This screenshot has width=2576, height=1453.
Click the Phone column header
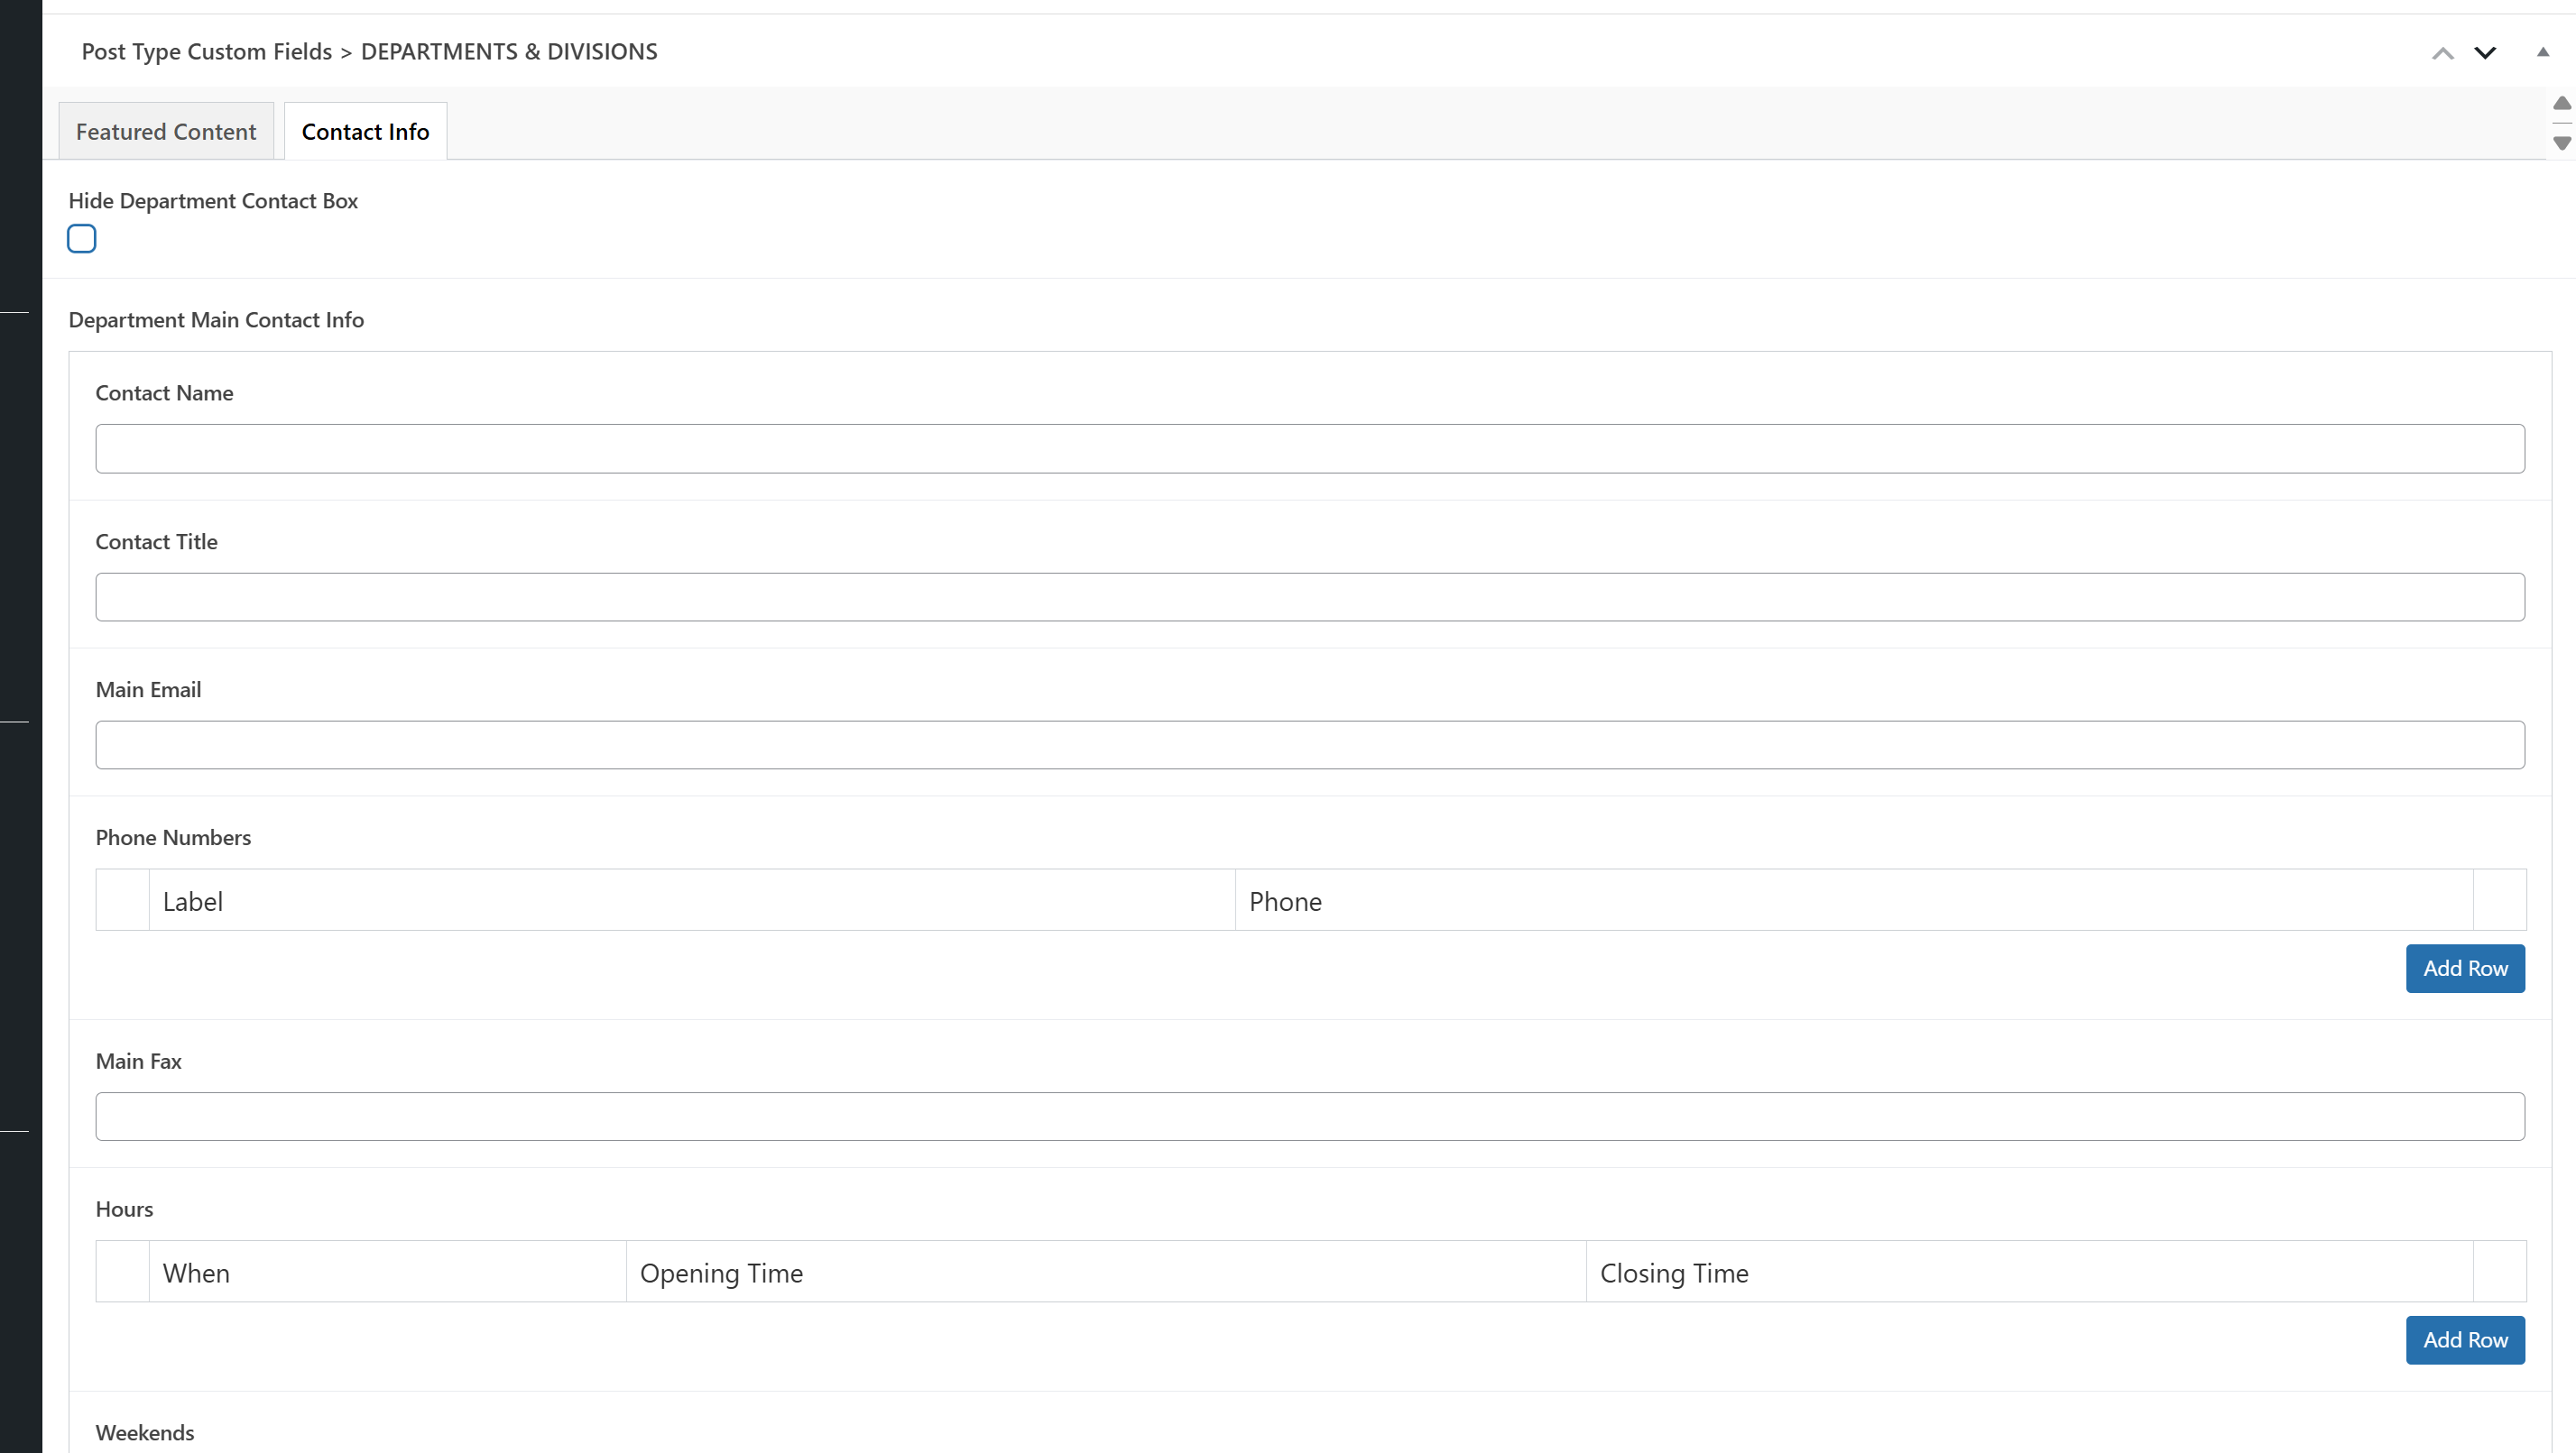point(1285,901)
